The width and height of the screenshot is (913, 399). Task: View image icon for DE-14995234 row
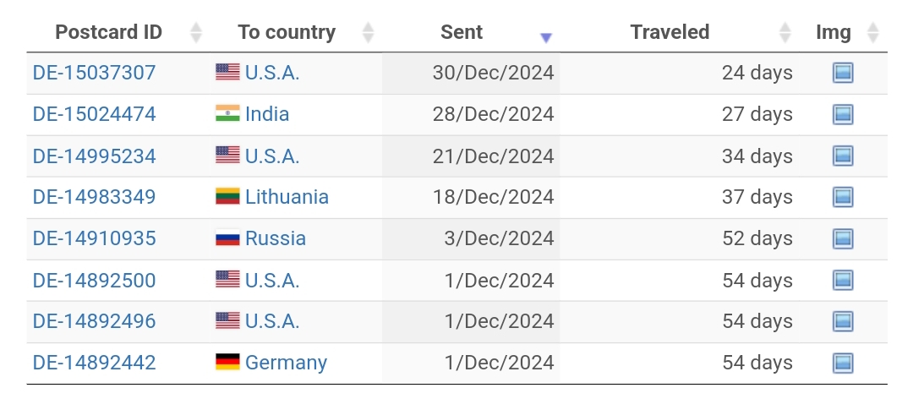pos(842,156)
